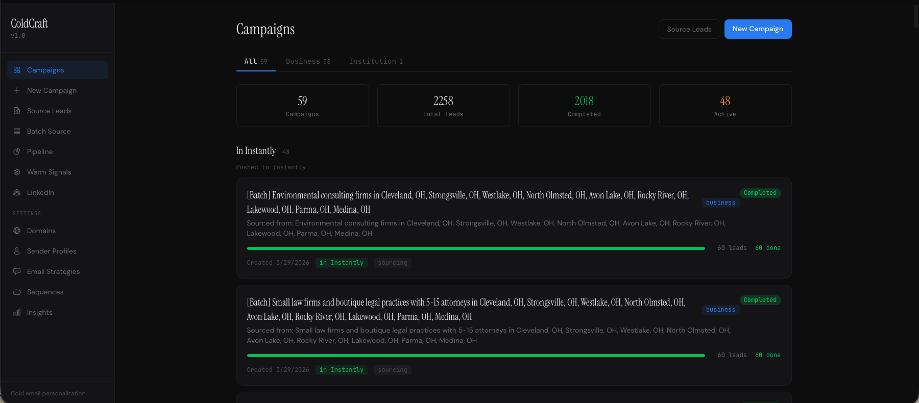The image size is (919, 403).
Task: Click the Email Strategies chat icon
Action: (17, 271)
